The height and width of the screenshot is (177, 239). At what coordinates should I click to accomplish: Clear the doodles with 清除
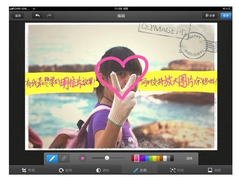click(189, 158)
